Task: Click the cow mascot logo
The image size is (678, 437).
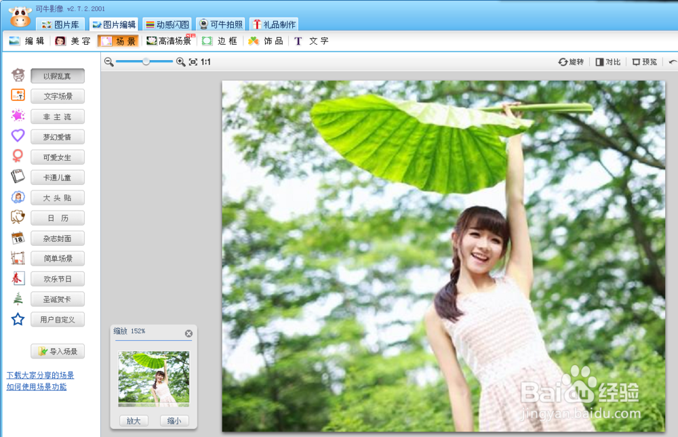Action: [20, 16]
